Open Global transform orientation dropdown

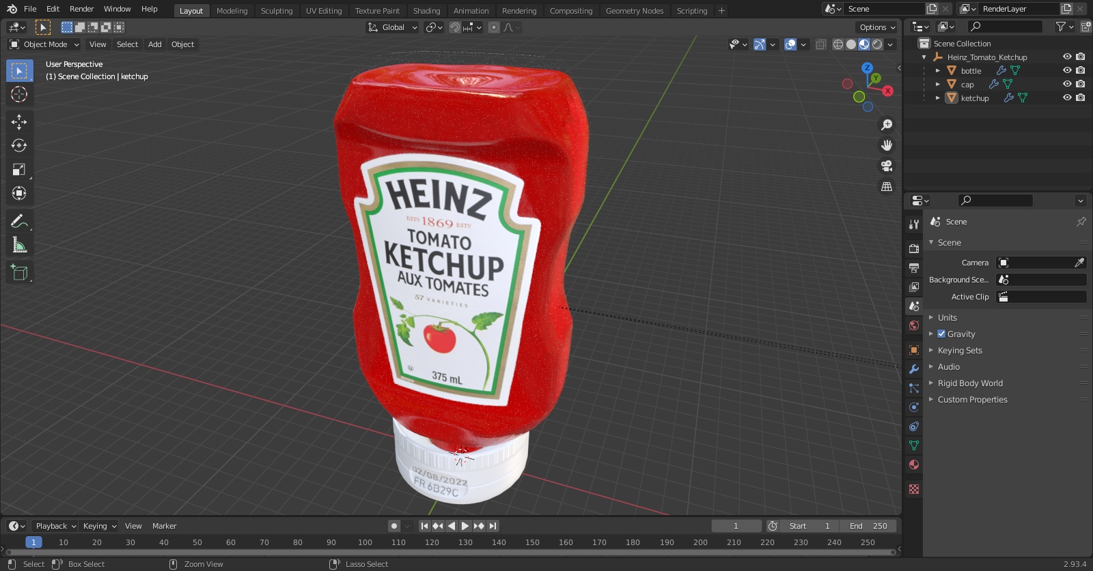[x=392, y=27]
